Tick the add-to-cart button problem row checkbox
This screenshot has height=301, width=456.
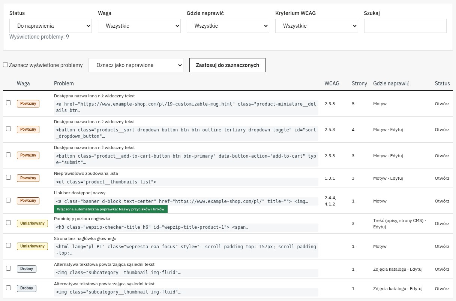coord(9,155)
